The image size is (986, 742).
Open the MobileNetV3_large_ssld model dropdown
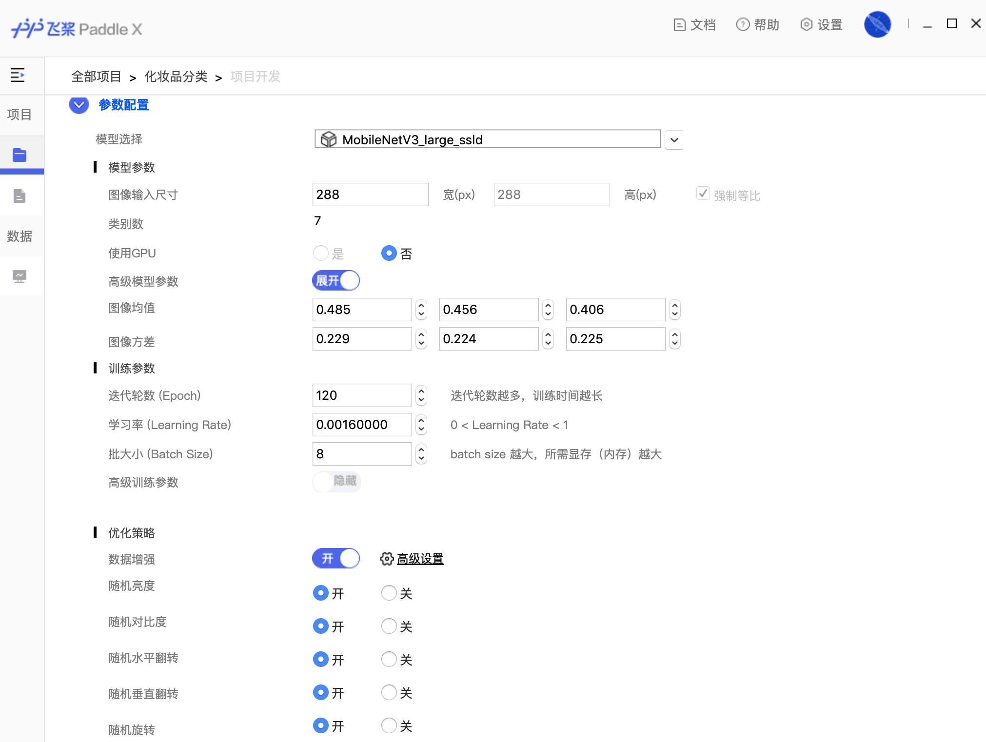click(x=673, y=140)
